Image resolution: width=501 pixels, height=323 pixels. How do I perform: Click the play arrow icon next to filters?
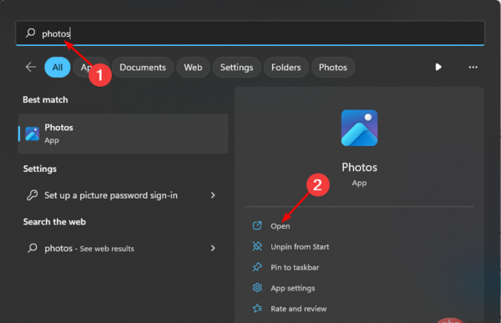click(x=438, y=67)
